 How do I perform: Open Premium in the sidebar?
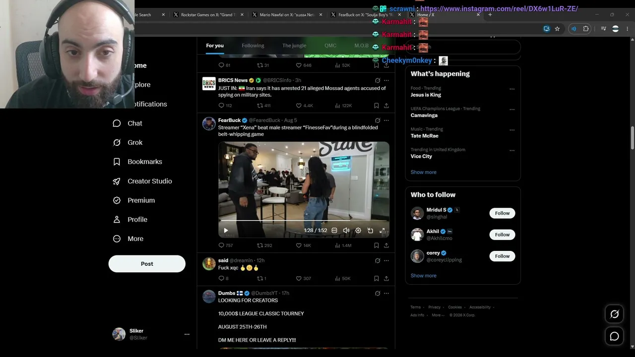click(x=133, y=200)
